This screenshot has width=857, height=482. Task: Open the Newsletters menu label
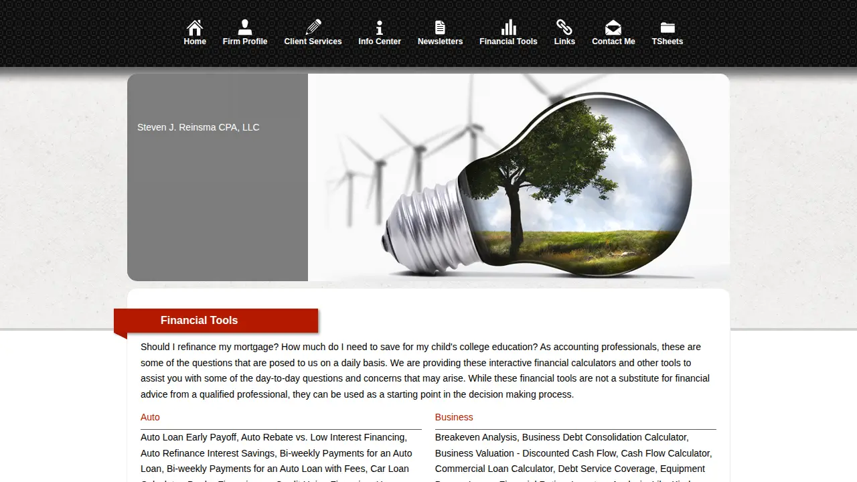(x=440, y=42)
